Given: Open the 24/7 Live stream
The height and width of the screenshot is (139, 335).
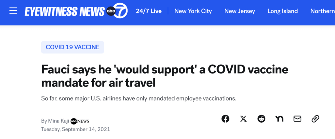Looking at the screenshot, I should [x=149, y=11].
